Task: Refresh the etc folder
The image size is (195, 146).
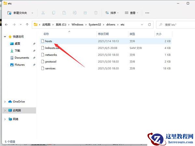Action: 149,25
